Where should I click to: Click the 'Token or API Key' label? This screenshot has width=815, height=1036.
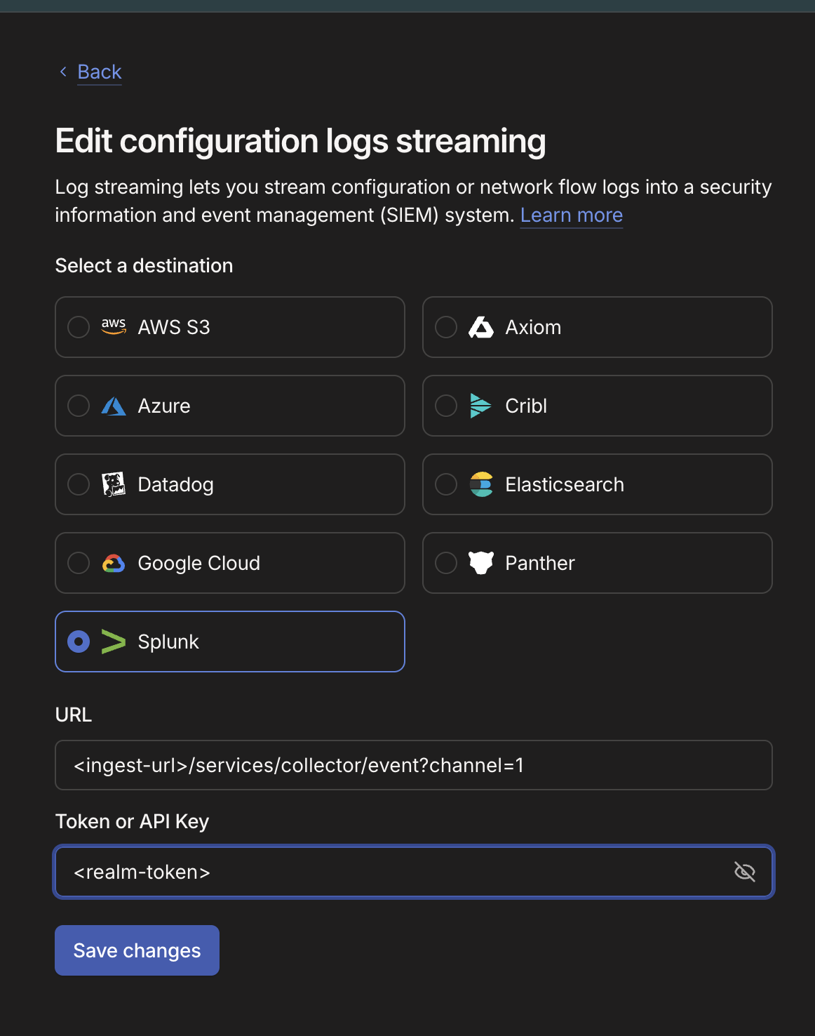[132, 821]
